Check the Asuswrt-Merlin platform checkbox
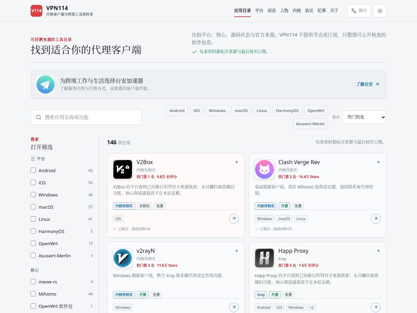Image resolution: width=417 pixels, height=313 pixels. point(33,256)
